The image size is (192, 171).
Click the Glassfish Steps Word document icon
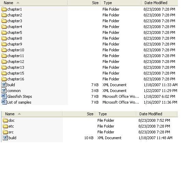click(x=4, y=96)
